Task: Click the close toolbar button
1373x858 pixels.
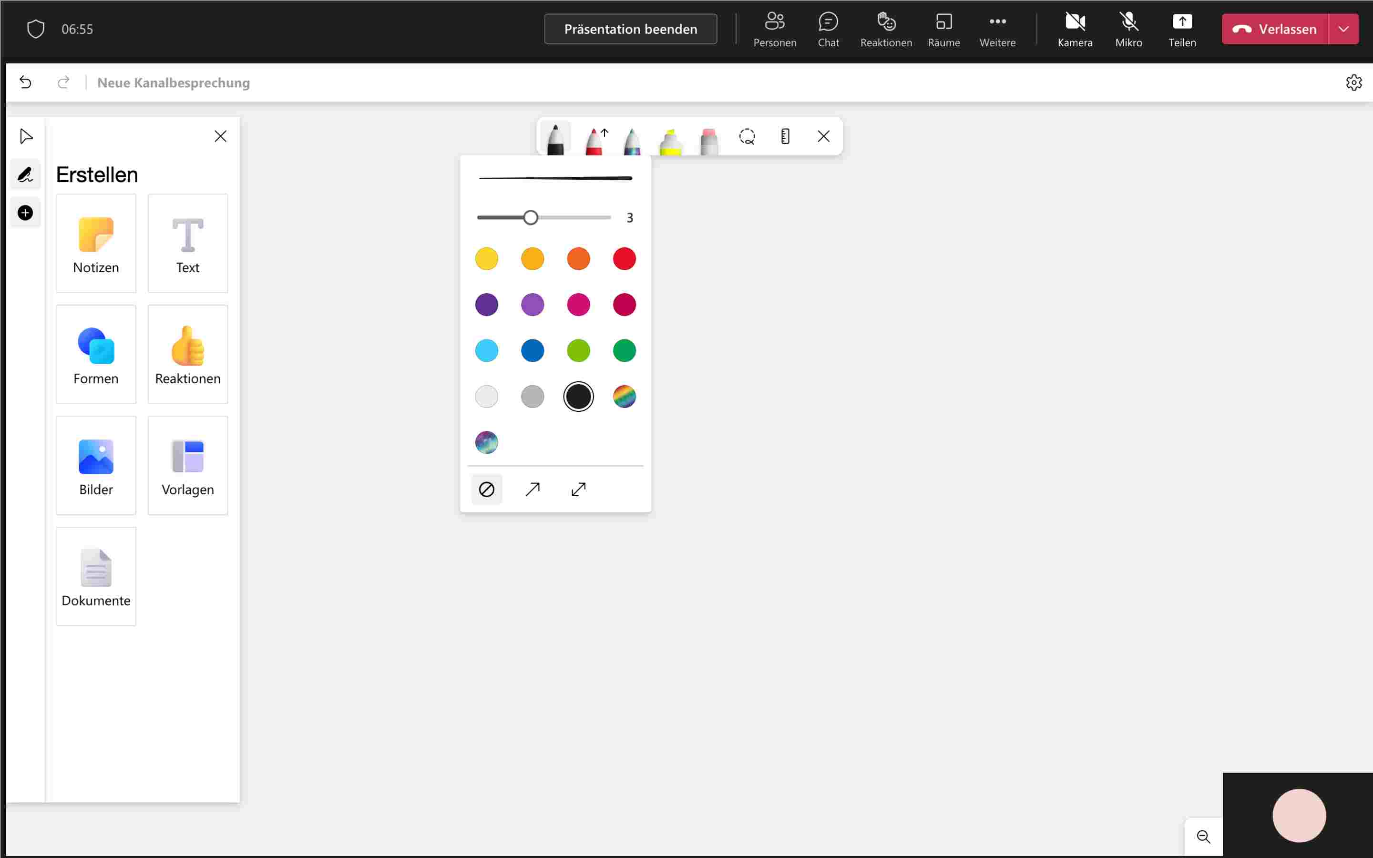Action: click(824, 136)
